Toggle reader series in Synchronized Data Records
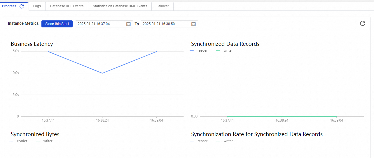374x158 pixels. tap(199, 50)
